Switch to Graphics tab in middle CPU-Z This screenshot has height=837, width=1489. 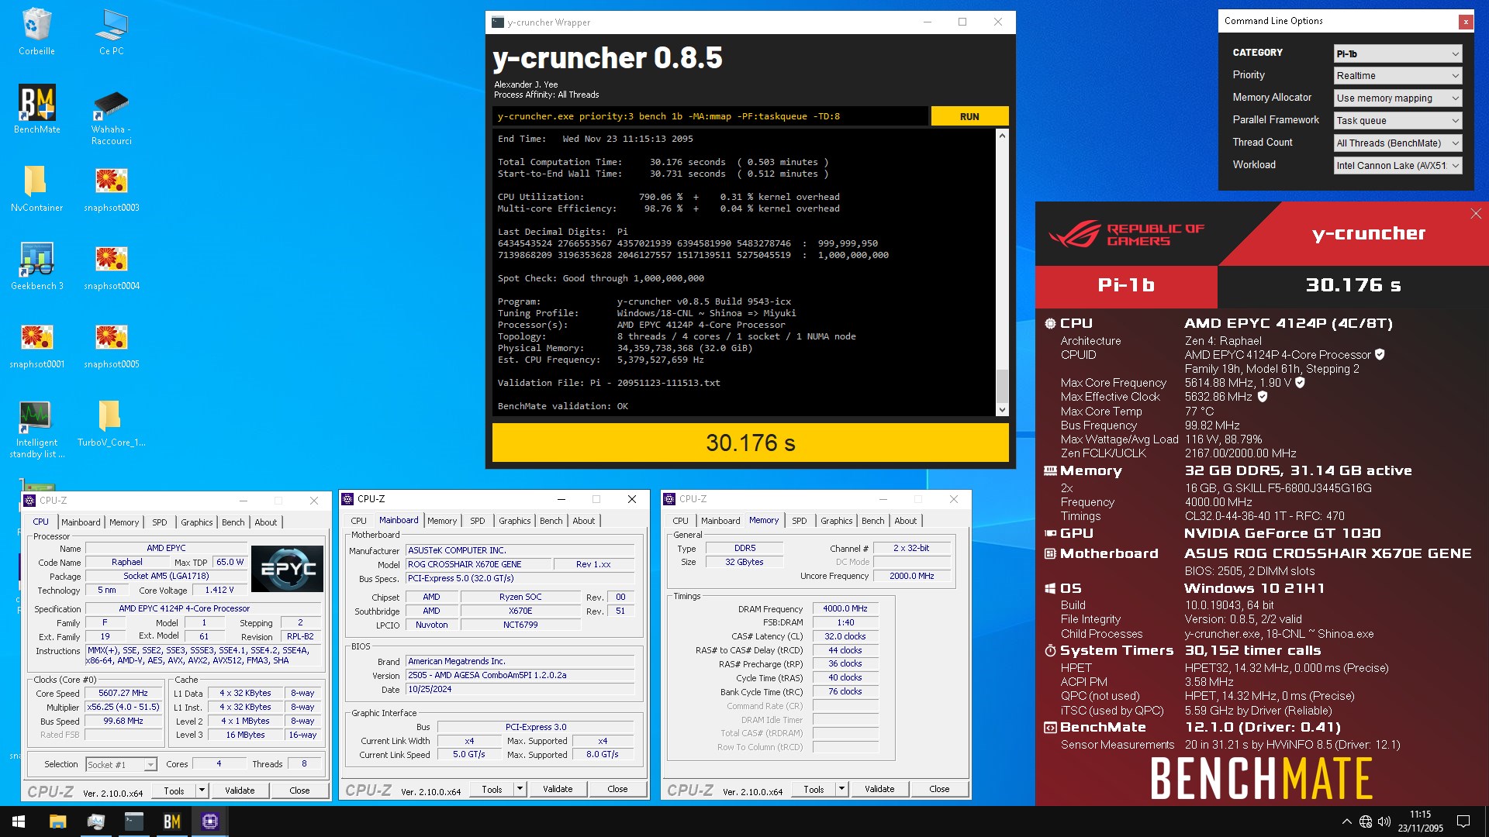[x=515, y=521]
